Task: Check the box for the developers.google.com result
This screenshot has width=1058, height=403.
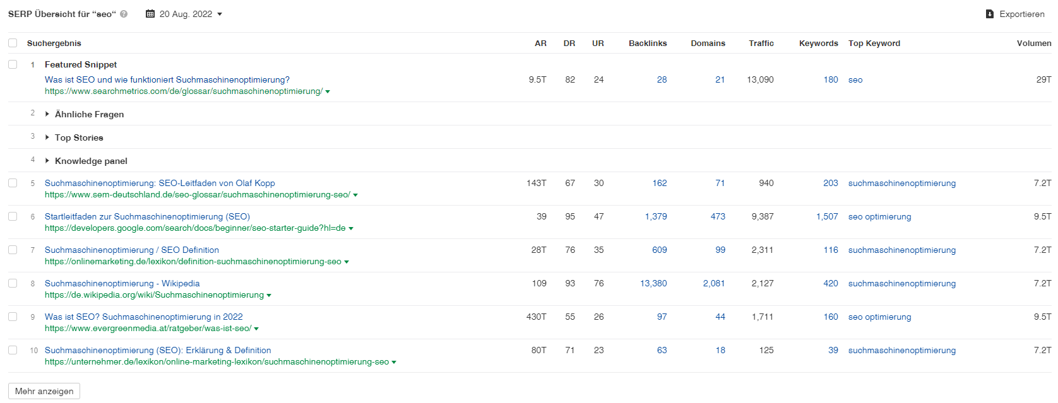Action: [13, 216]
